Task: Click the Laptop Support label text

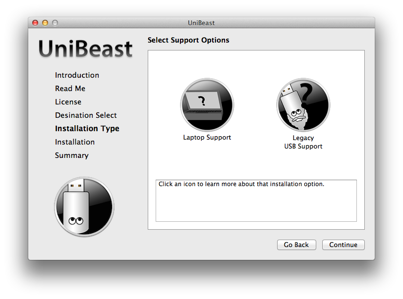Action: click(x=207, y=138)
